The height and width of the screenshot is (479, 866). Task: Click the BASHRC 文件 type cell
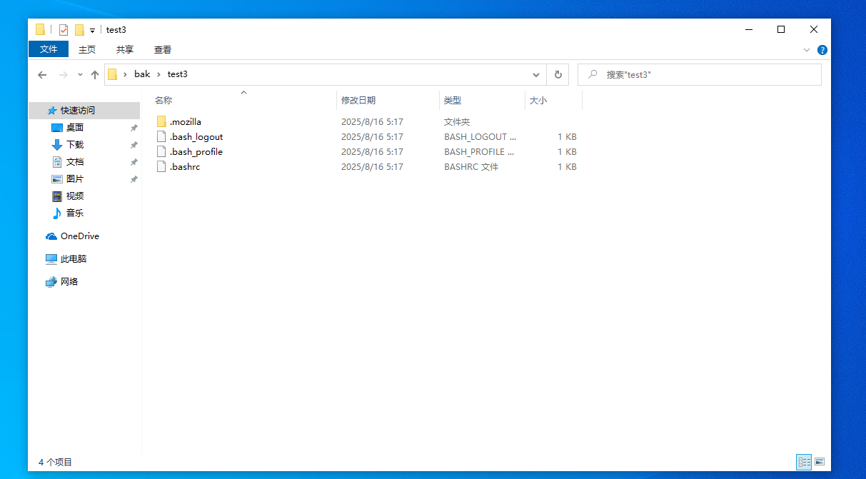coord(471,167)
